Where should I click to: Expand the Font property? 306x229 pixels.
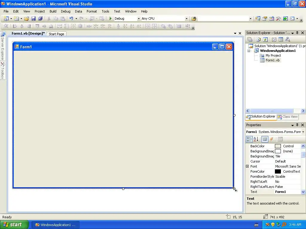point(247,166)
